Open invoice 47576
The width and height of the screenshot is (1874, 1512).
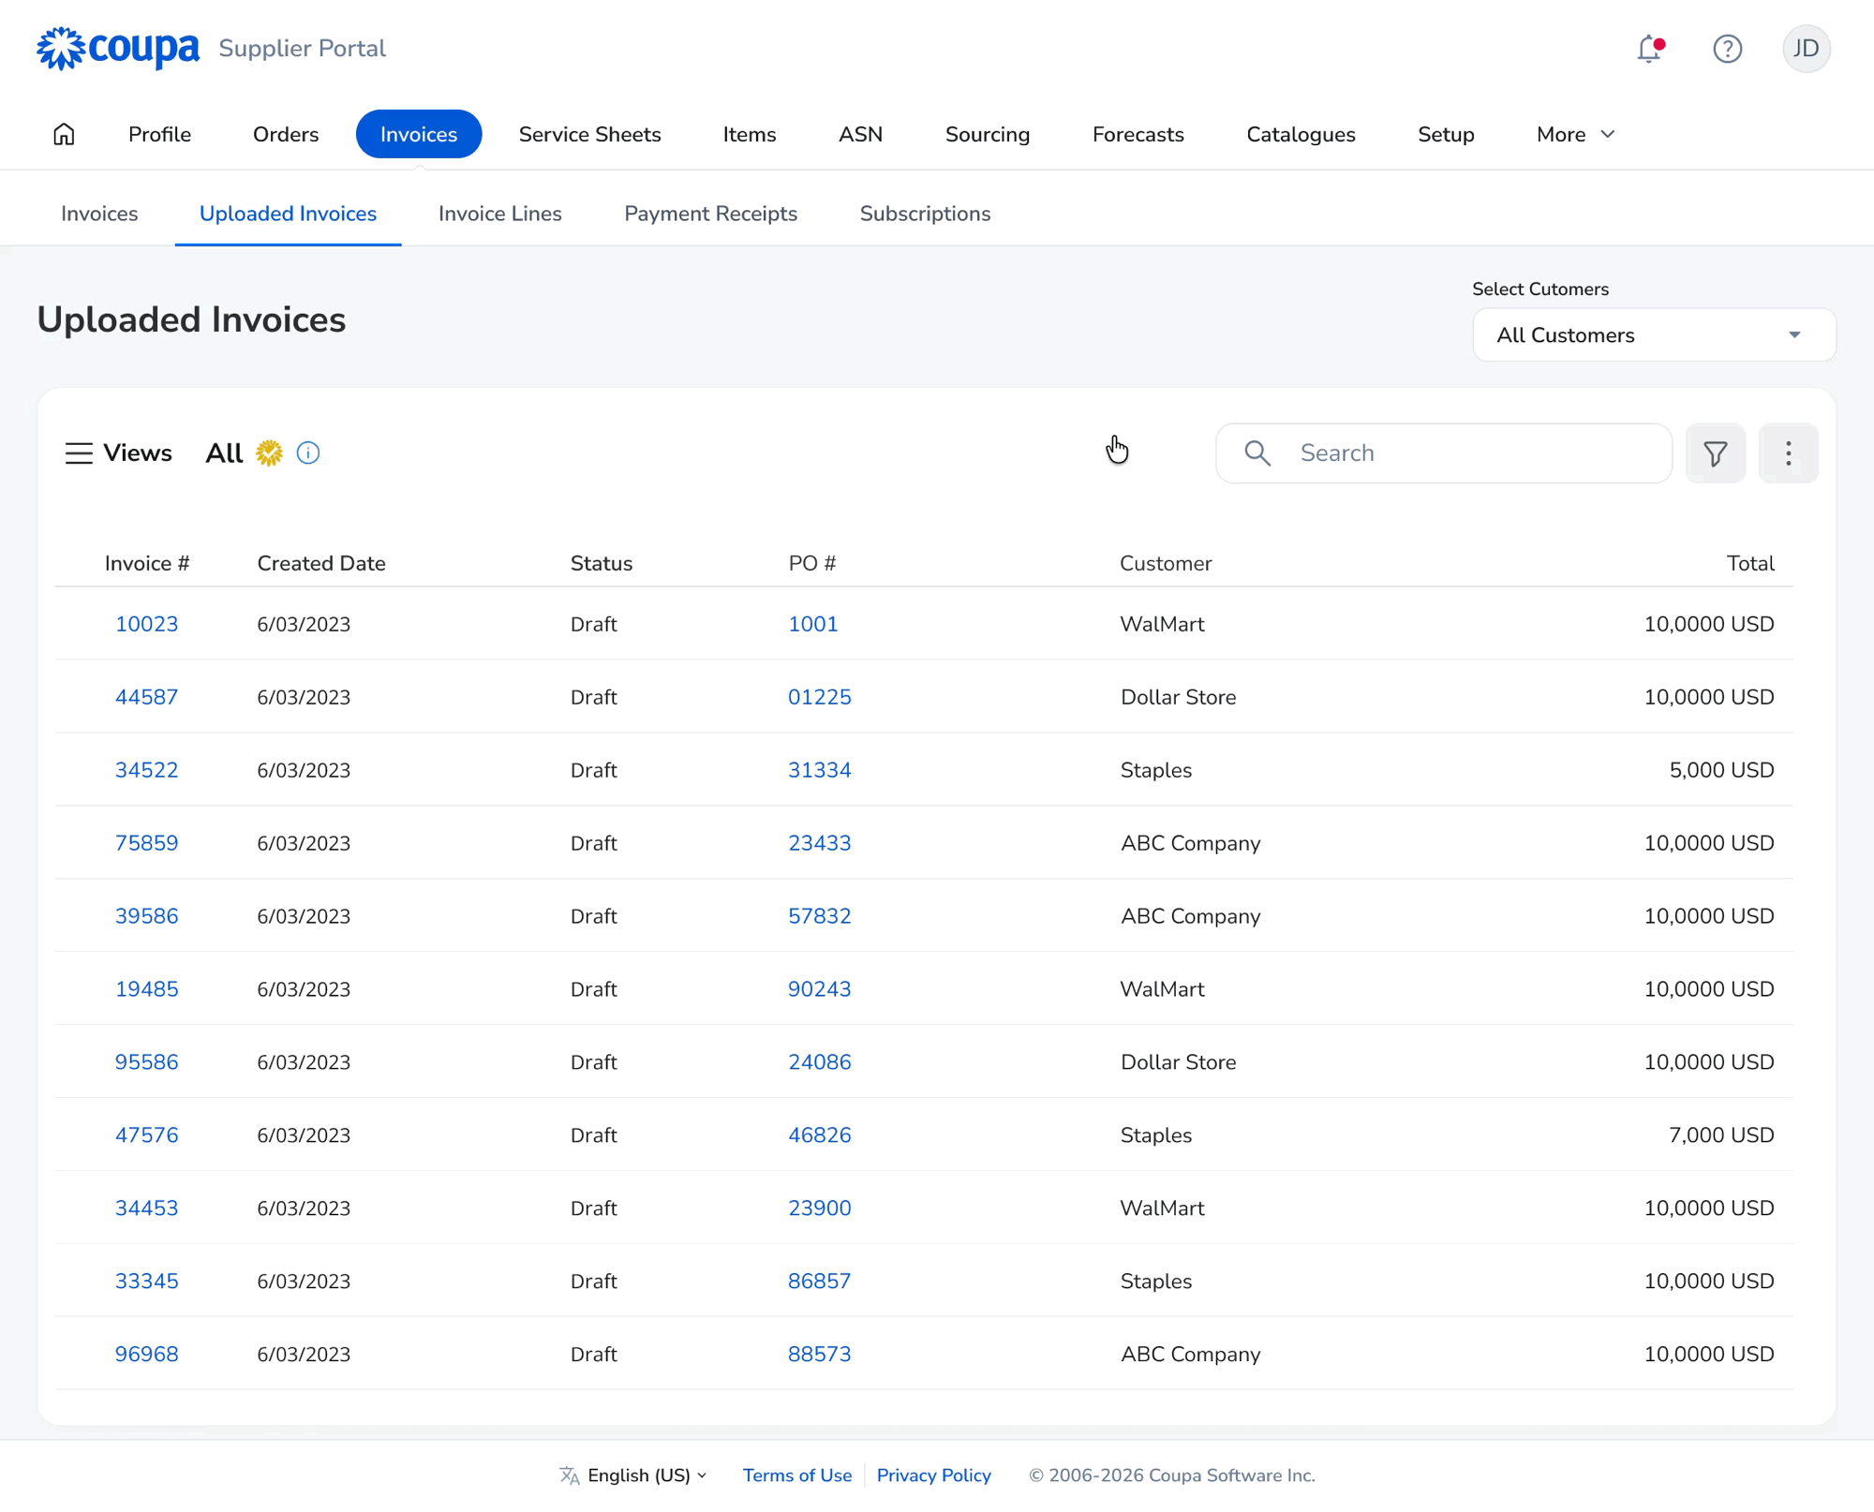[146, 1135]
